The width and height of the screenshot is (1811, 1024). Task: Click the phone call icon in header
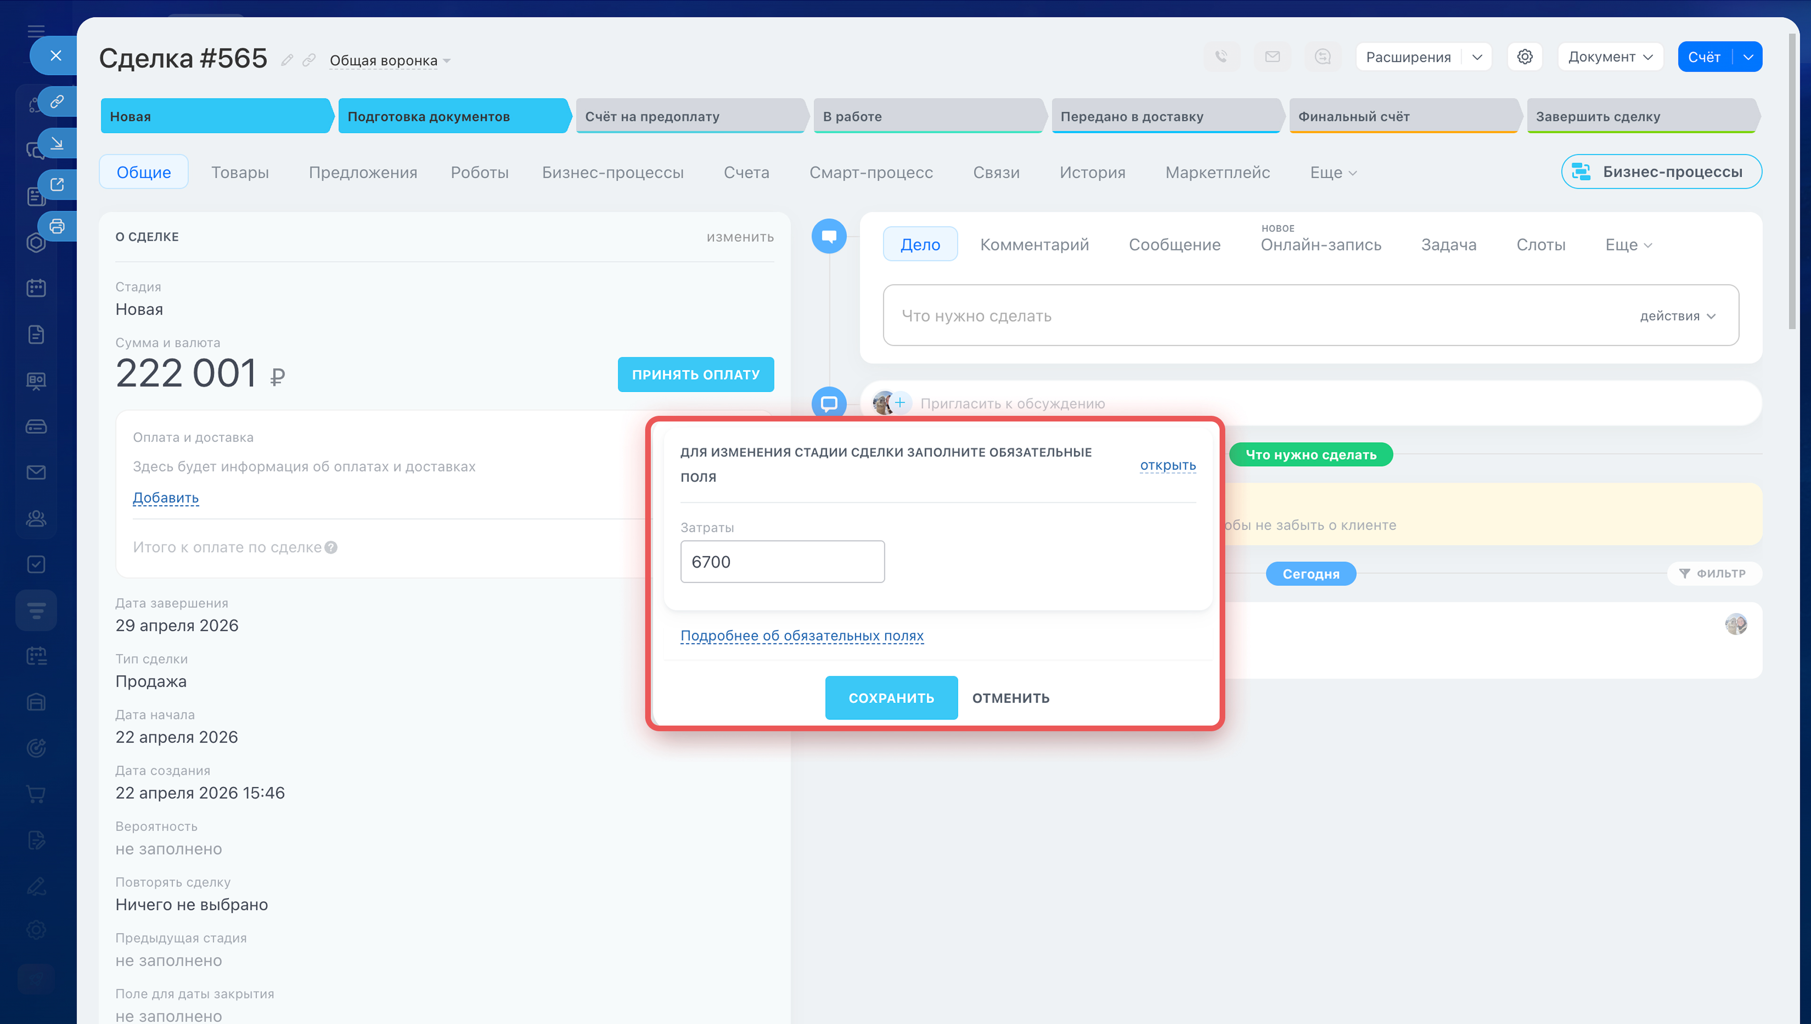1221,56
